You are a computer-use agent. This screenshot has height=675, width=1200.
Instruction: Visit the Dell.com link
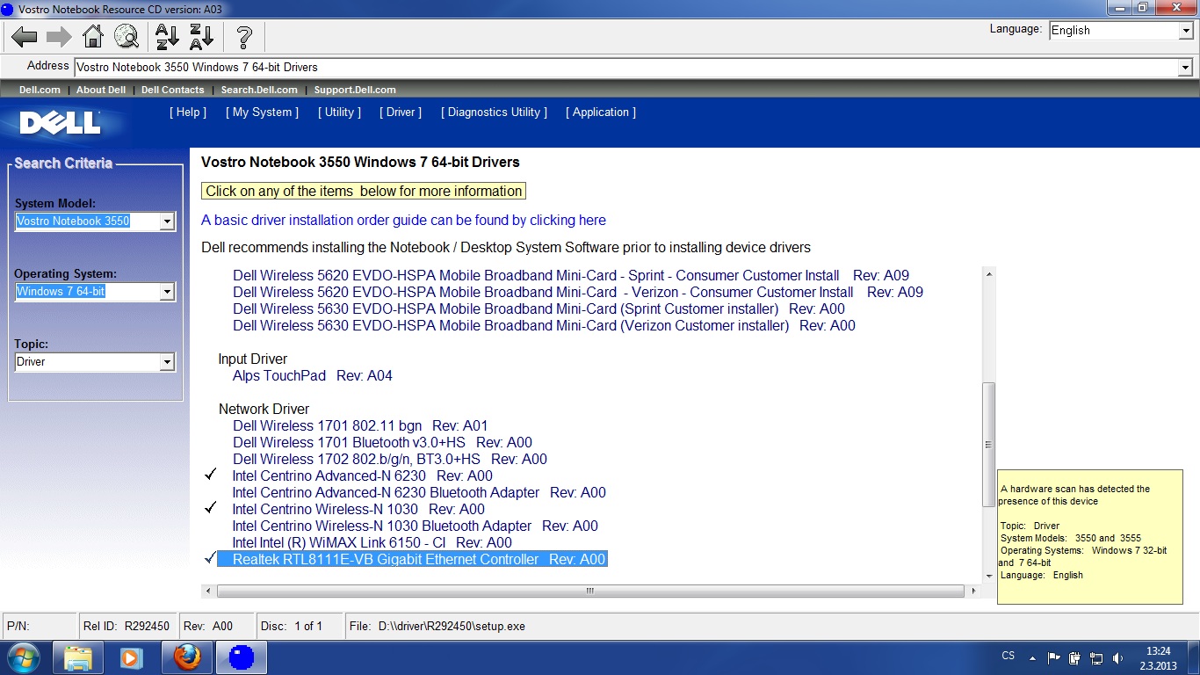[x=40, y=90]
